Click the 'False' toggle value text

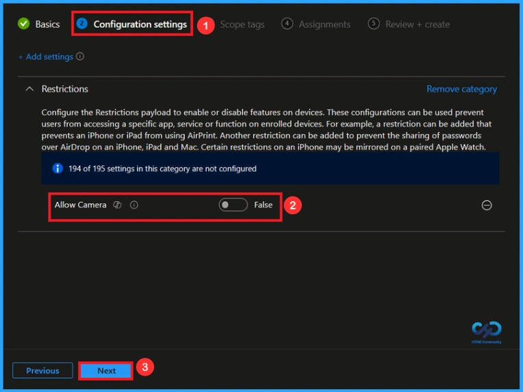click(x=263, y=205)
